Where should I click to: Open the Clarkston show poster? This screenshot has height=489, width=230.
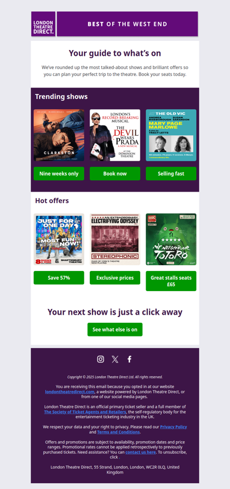tap(59, 135)
